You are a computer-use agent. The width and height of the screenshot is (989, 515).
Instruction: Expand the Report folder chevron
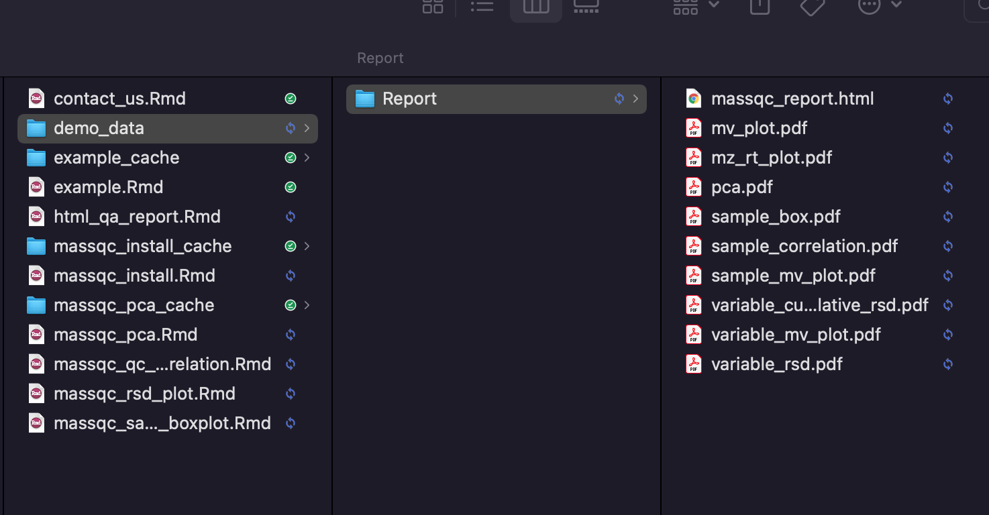[635, 99]
